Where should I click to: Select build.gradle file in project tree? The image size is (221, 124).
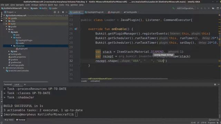tap(15, 54)
